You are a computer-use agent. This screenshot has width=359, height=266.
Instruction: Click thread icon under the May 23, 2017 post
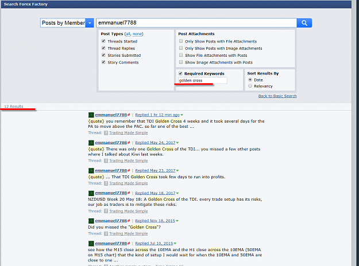(x=106, y=183)
